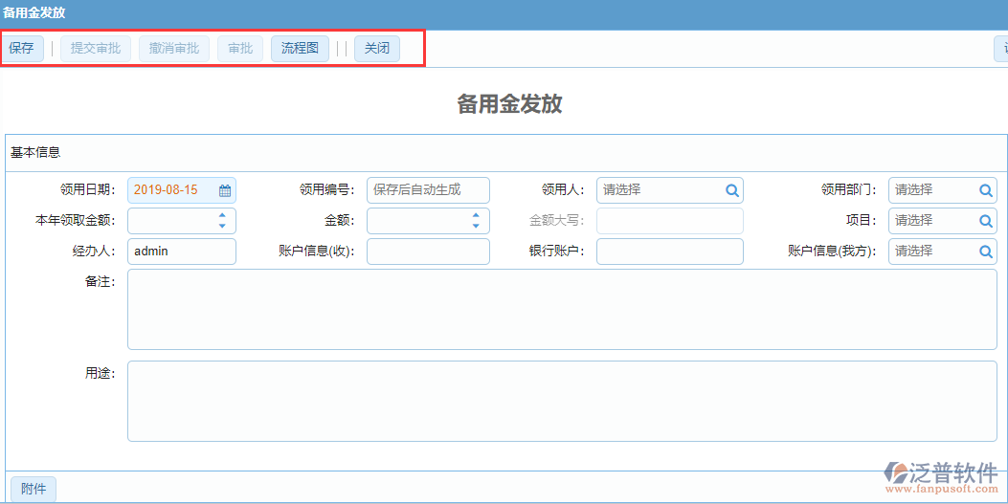The height and width of the screenshot is (504, 1008).
Task: Click the 项目 selection field
Action: 943,221
